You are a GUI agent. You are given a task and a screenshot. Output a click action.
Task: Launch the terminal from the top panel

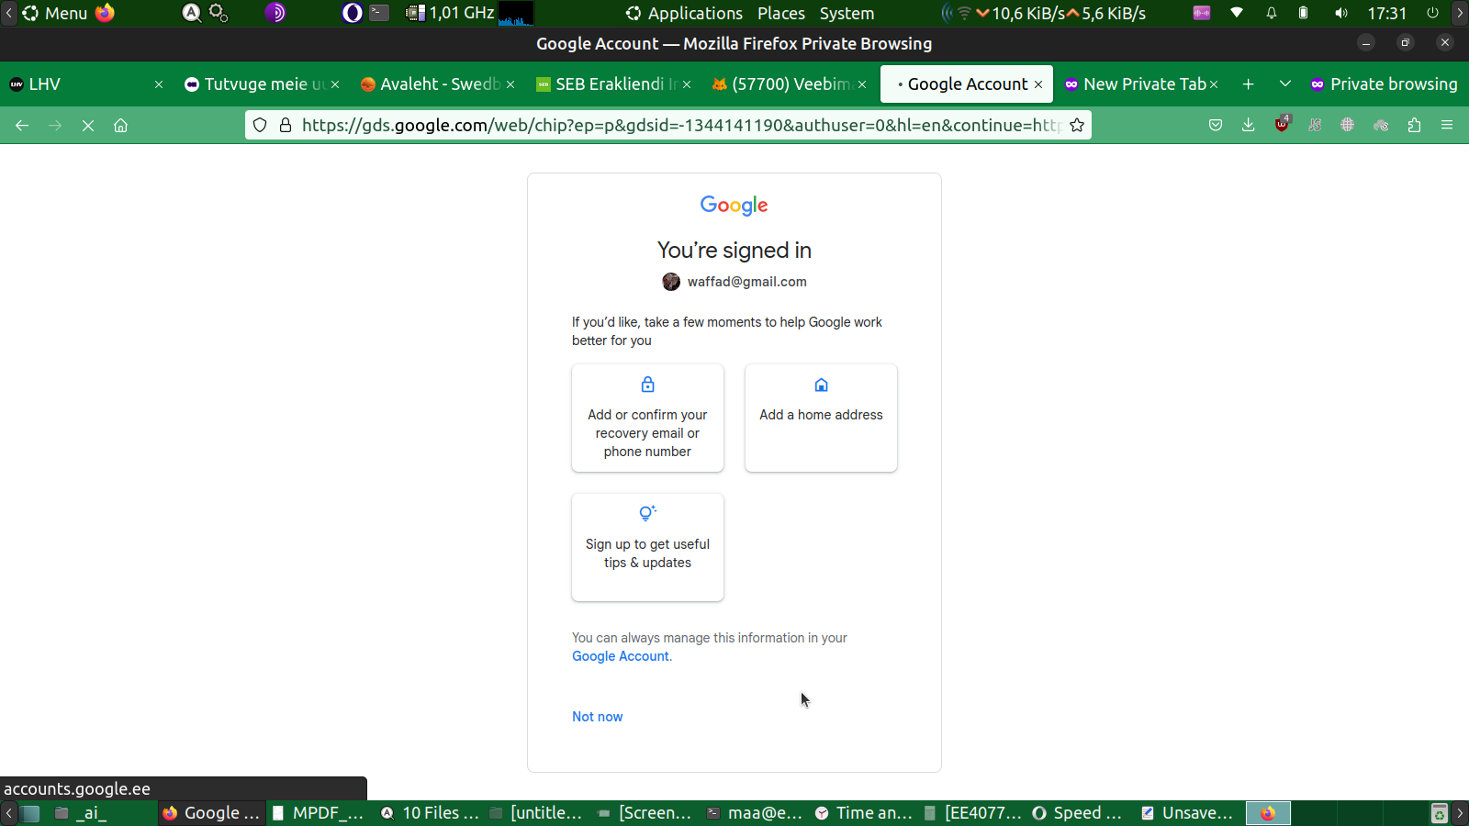pos(379,13)
